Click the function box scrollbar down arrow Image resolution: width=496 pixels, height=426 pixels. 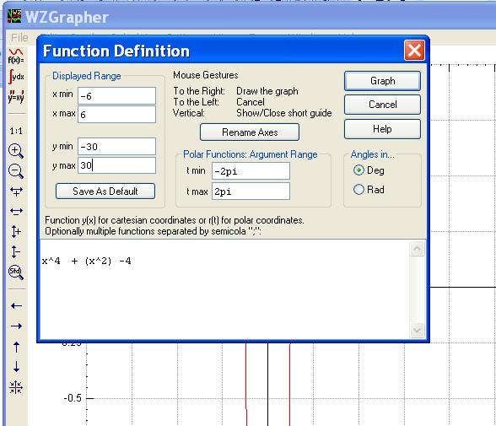click(417, 331)
